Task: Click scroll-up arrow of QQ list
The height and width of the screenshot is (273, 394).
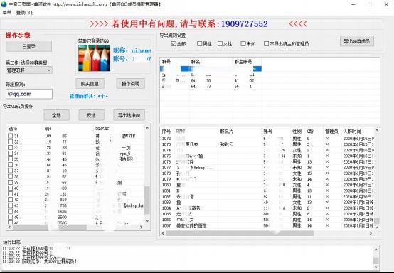Action: pyautogui.click(x=147, y=128)
